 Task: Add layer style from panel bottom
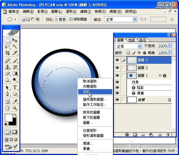click(127, 135)
